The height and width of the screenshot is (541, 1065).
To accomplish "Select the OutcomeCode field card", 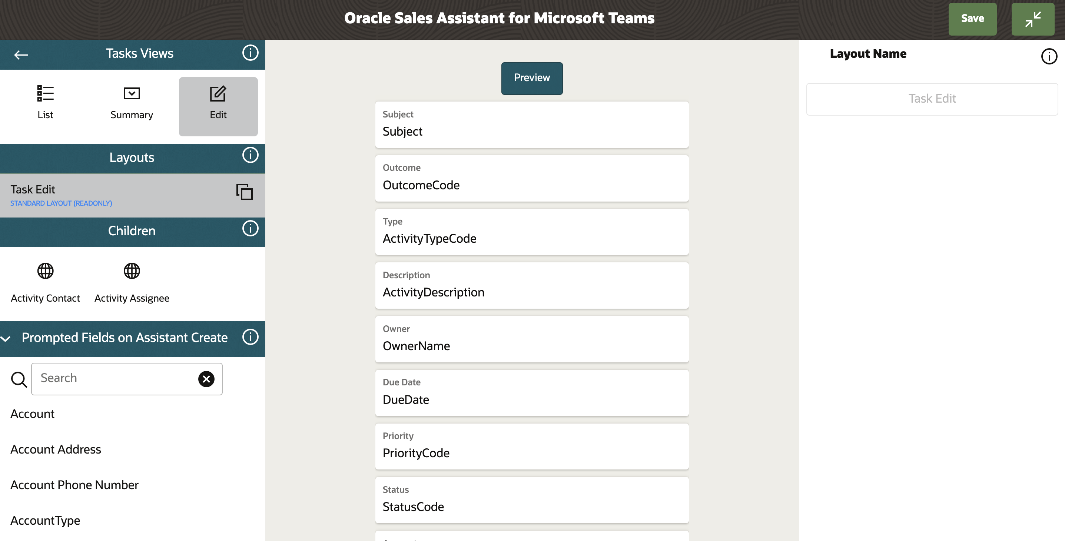I will [532, 178].
